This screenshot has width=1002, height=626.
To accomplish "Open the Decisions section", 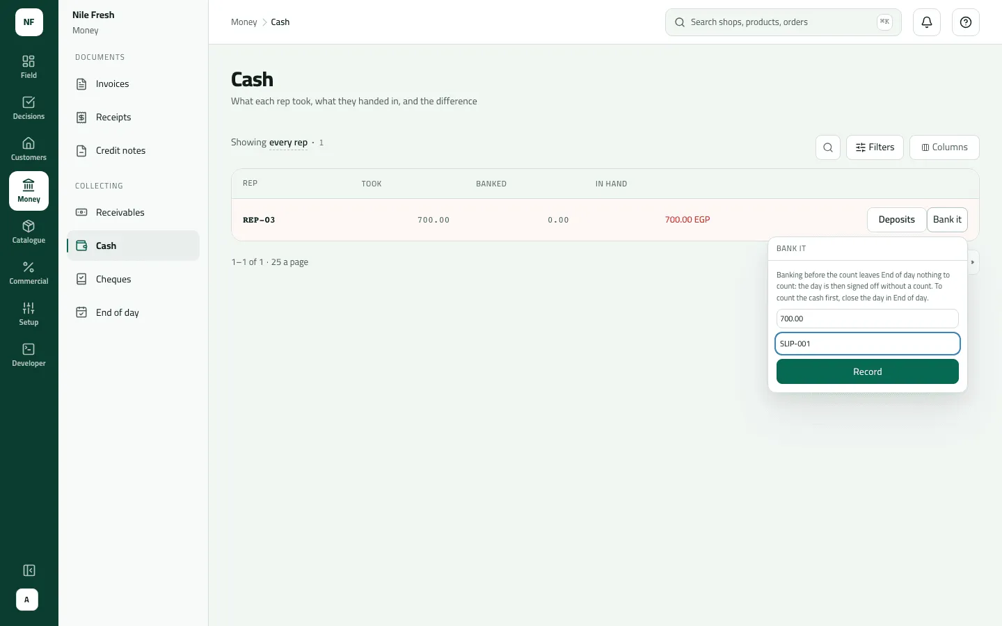I will [x=29, y=109].
